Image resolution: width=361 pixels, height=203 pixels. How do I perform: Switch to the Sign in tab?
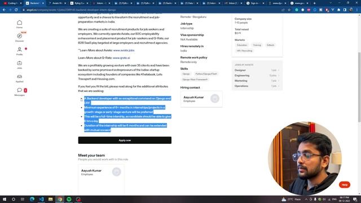coord(254,3)
